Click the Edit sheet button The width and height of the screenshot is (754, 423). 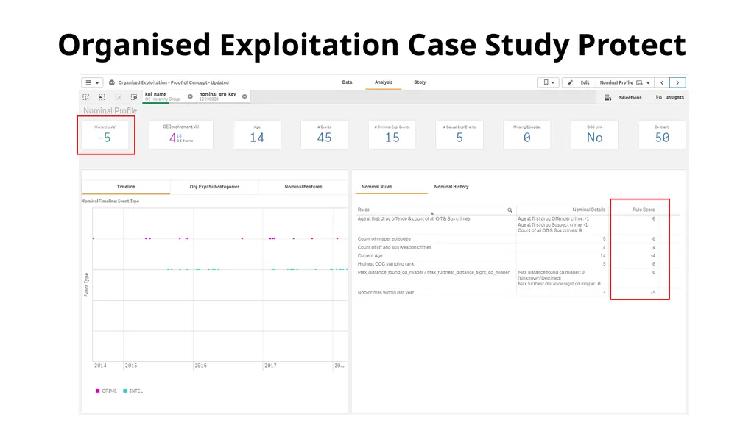click(x=579, y=82)
